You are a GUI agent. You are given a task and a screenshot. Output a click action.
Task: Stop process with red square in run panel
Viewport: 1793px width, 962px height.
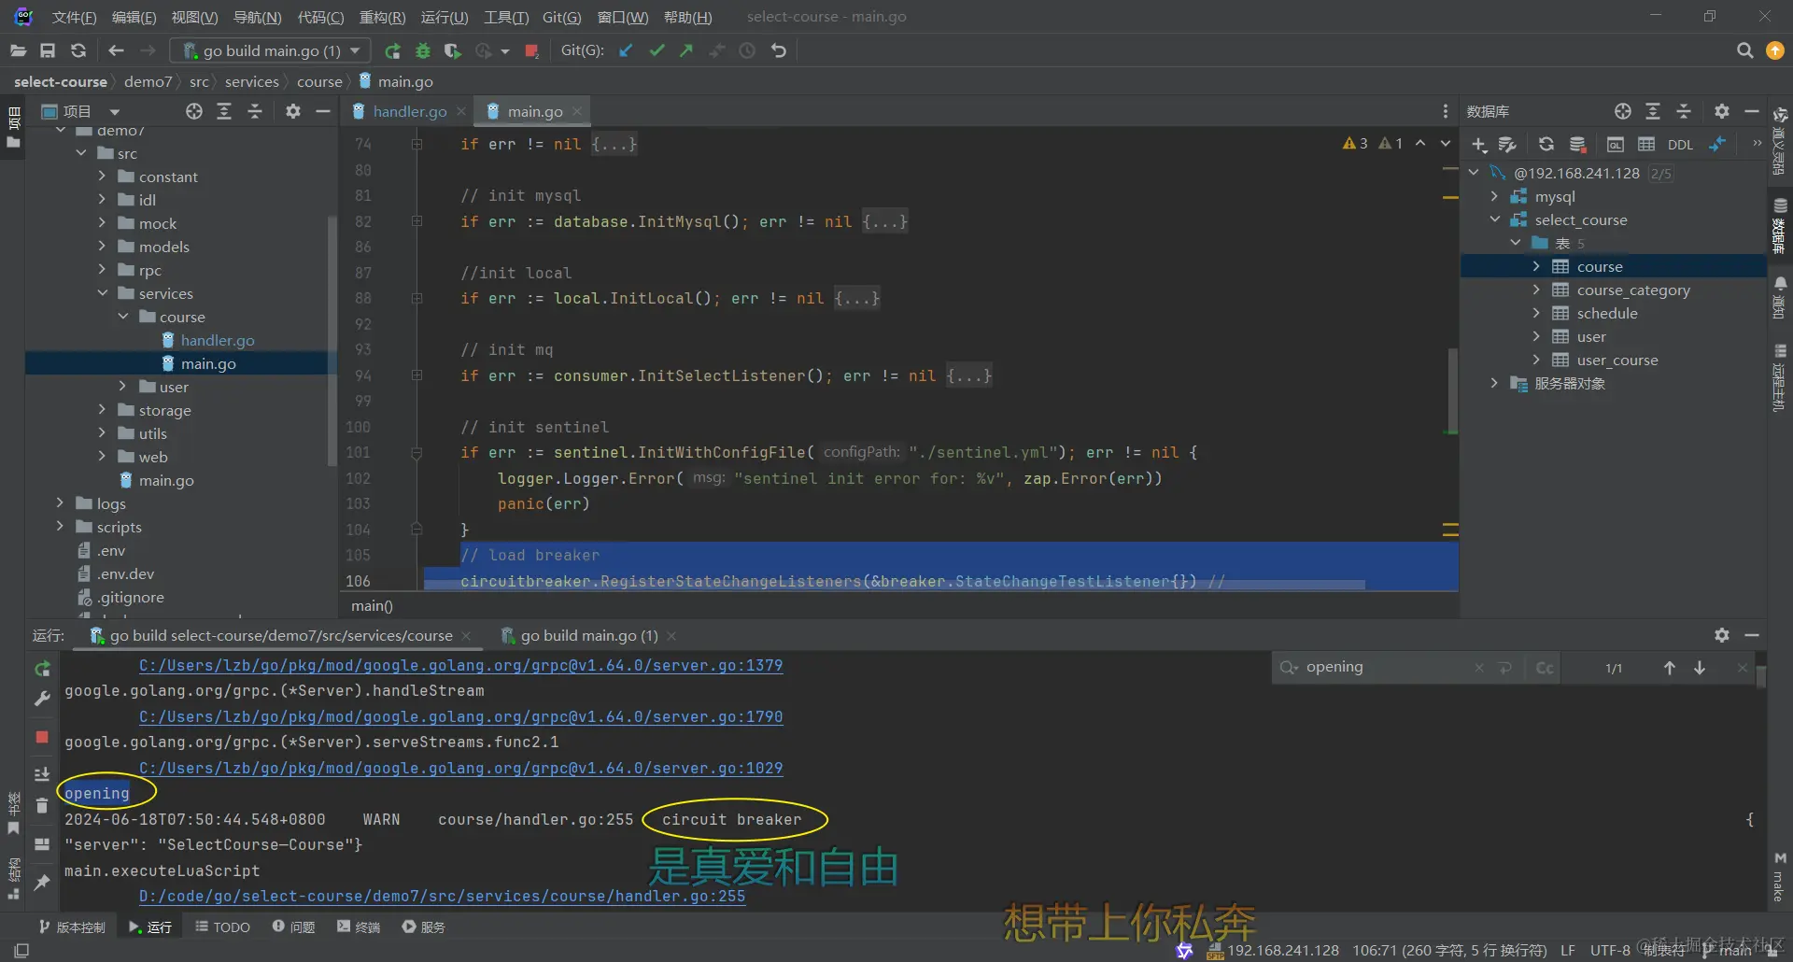[x=42, y=737]
